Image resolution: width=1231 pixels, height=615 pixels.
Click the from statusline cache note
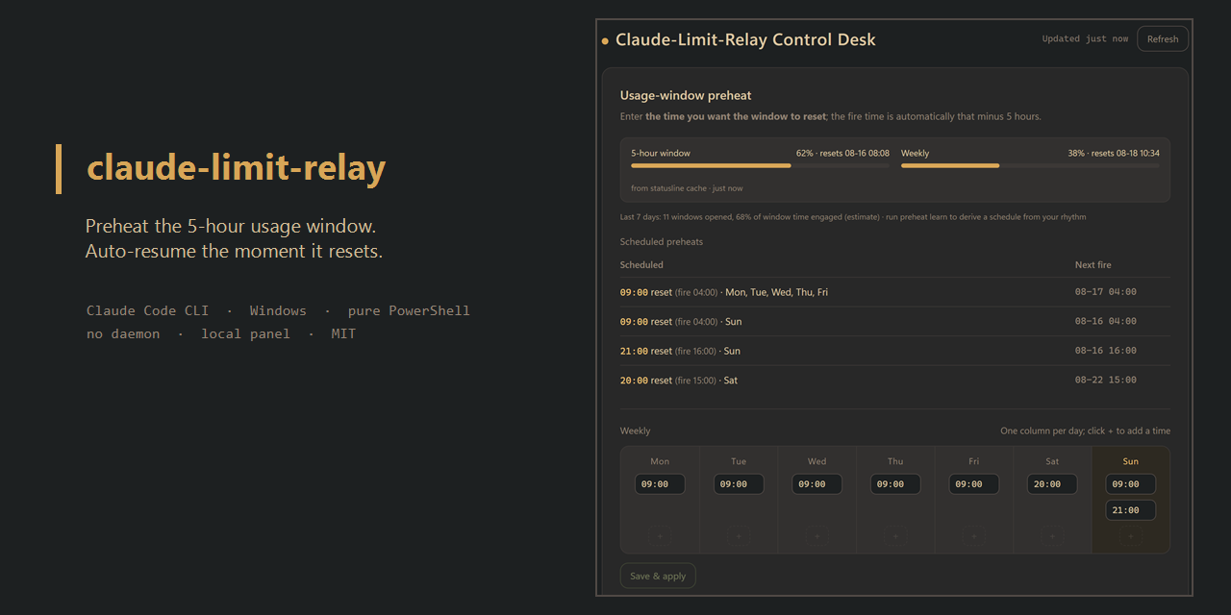point(687,188)
